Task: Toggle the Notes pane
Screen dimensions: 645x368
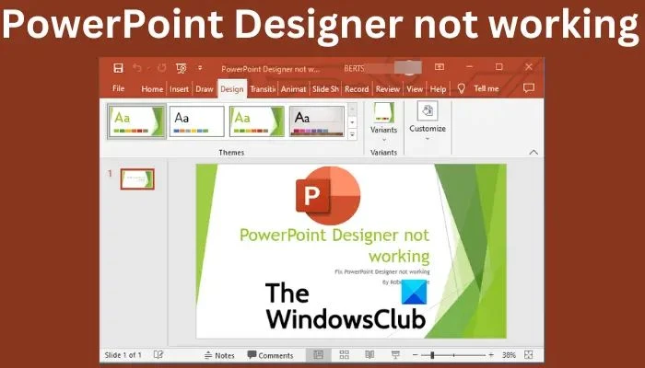Action: pyautogui.click(x=218, y=355)
